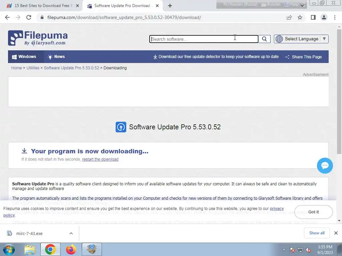Open the Chrome profile avatar
Viewport: 342px width, 256px height.
(324, 17)
